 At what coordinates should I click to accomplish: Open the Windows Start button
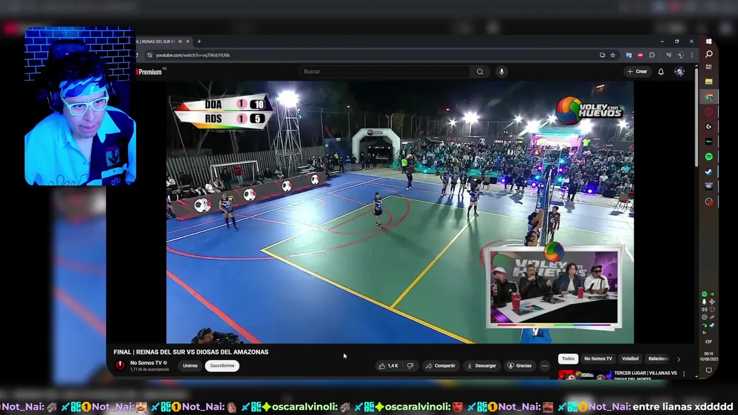click(709, 41)
